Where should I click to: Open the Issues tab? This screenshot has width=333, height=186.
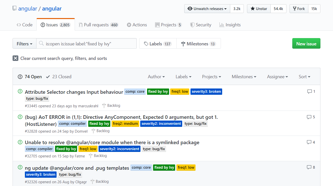(56, 25)
